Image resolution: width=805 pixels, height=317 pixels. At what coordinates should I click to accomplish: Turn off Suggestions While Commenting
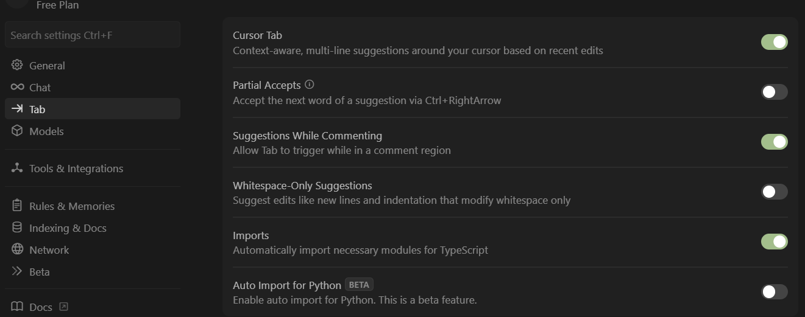pyautogui.click(x=774, y=142)
